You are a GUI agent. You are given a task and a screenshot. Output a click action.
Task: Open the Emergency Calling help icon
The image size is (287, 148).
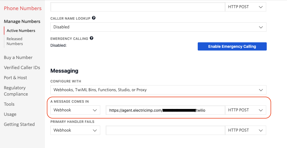coord(91,38)
